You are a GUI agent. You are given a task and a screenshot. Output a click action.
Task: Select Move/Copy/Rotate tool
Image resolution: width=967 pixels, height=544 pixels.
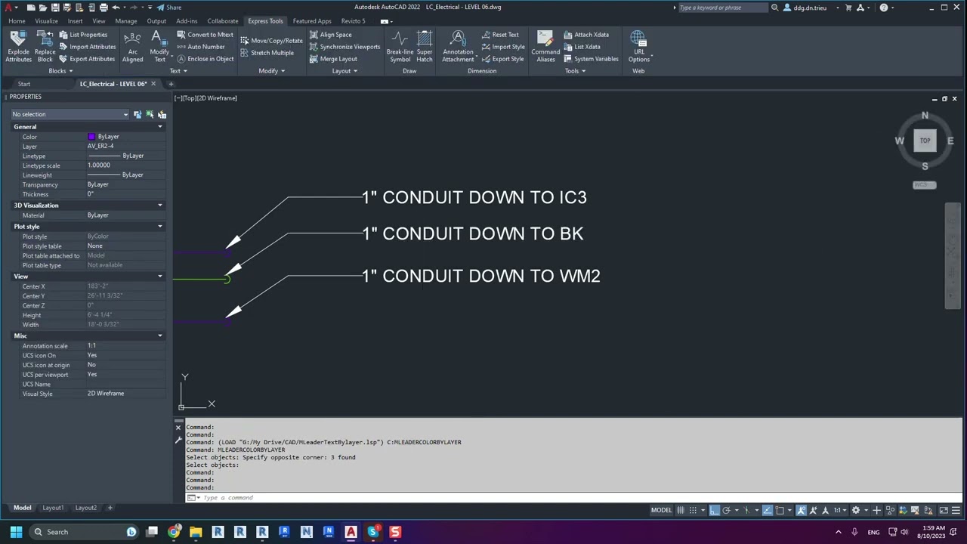click(271, 41)
